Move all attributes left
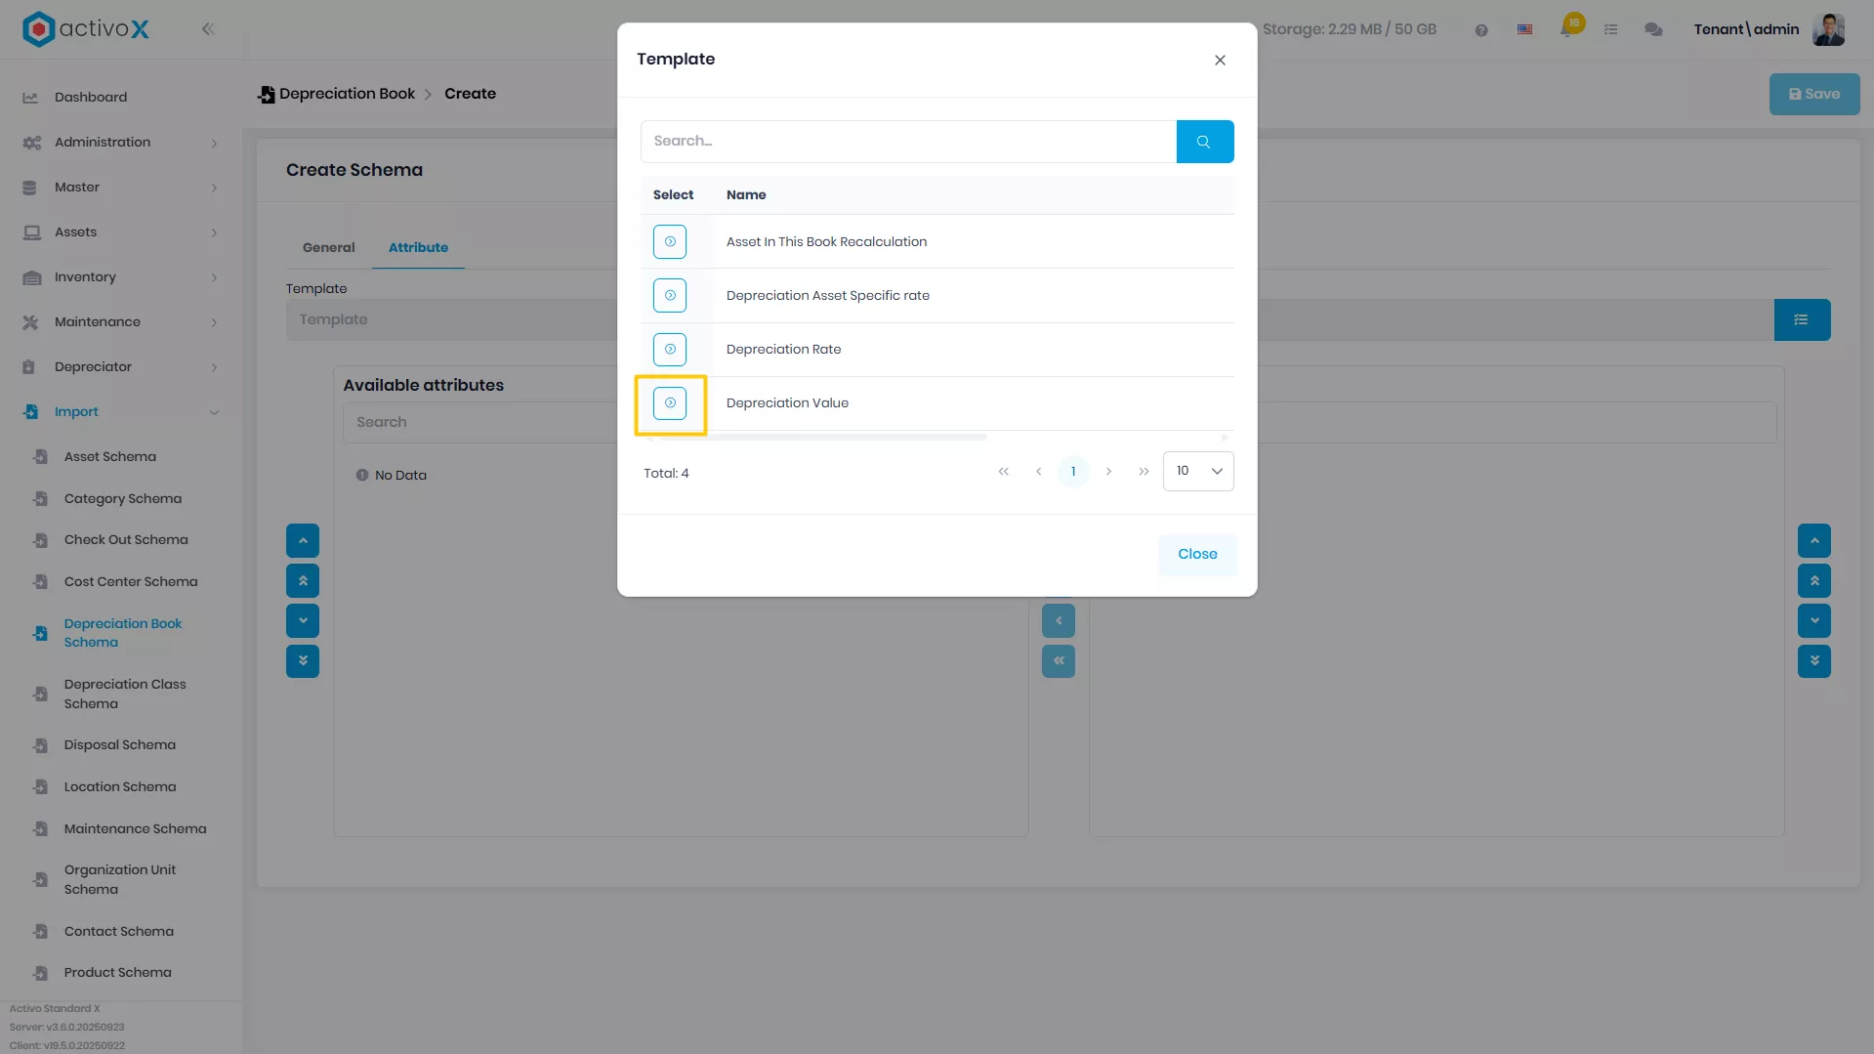 [x=1059, y=662]
